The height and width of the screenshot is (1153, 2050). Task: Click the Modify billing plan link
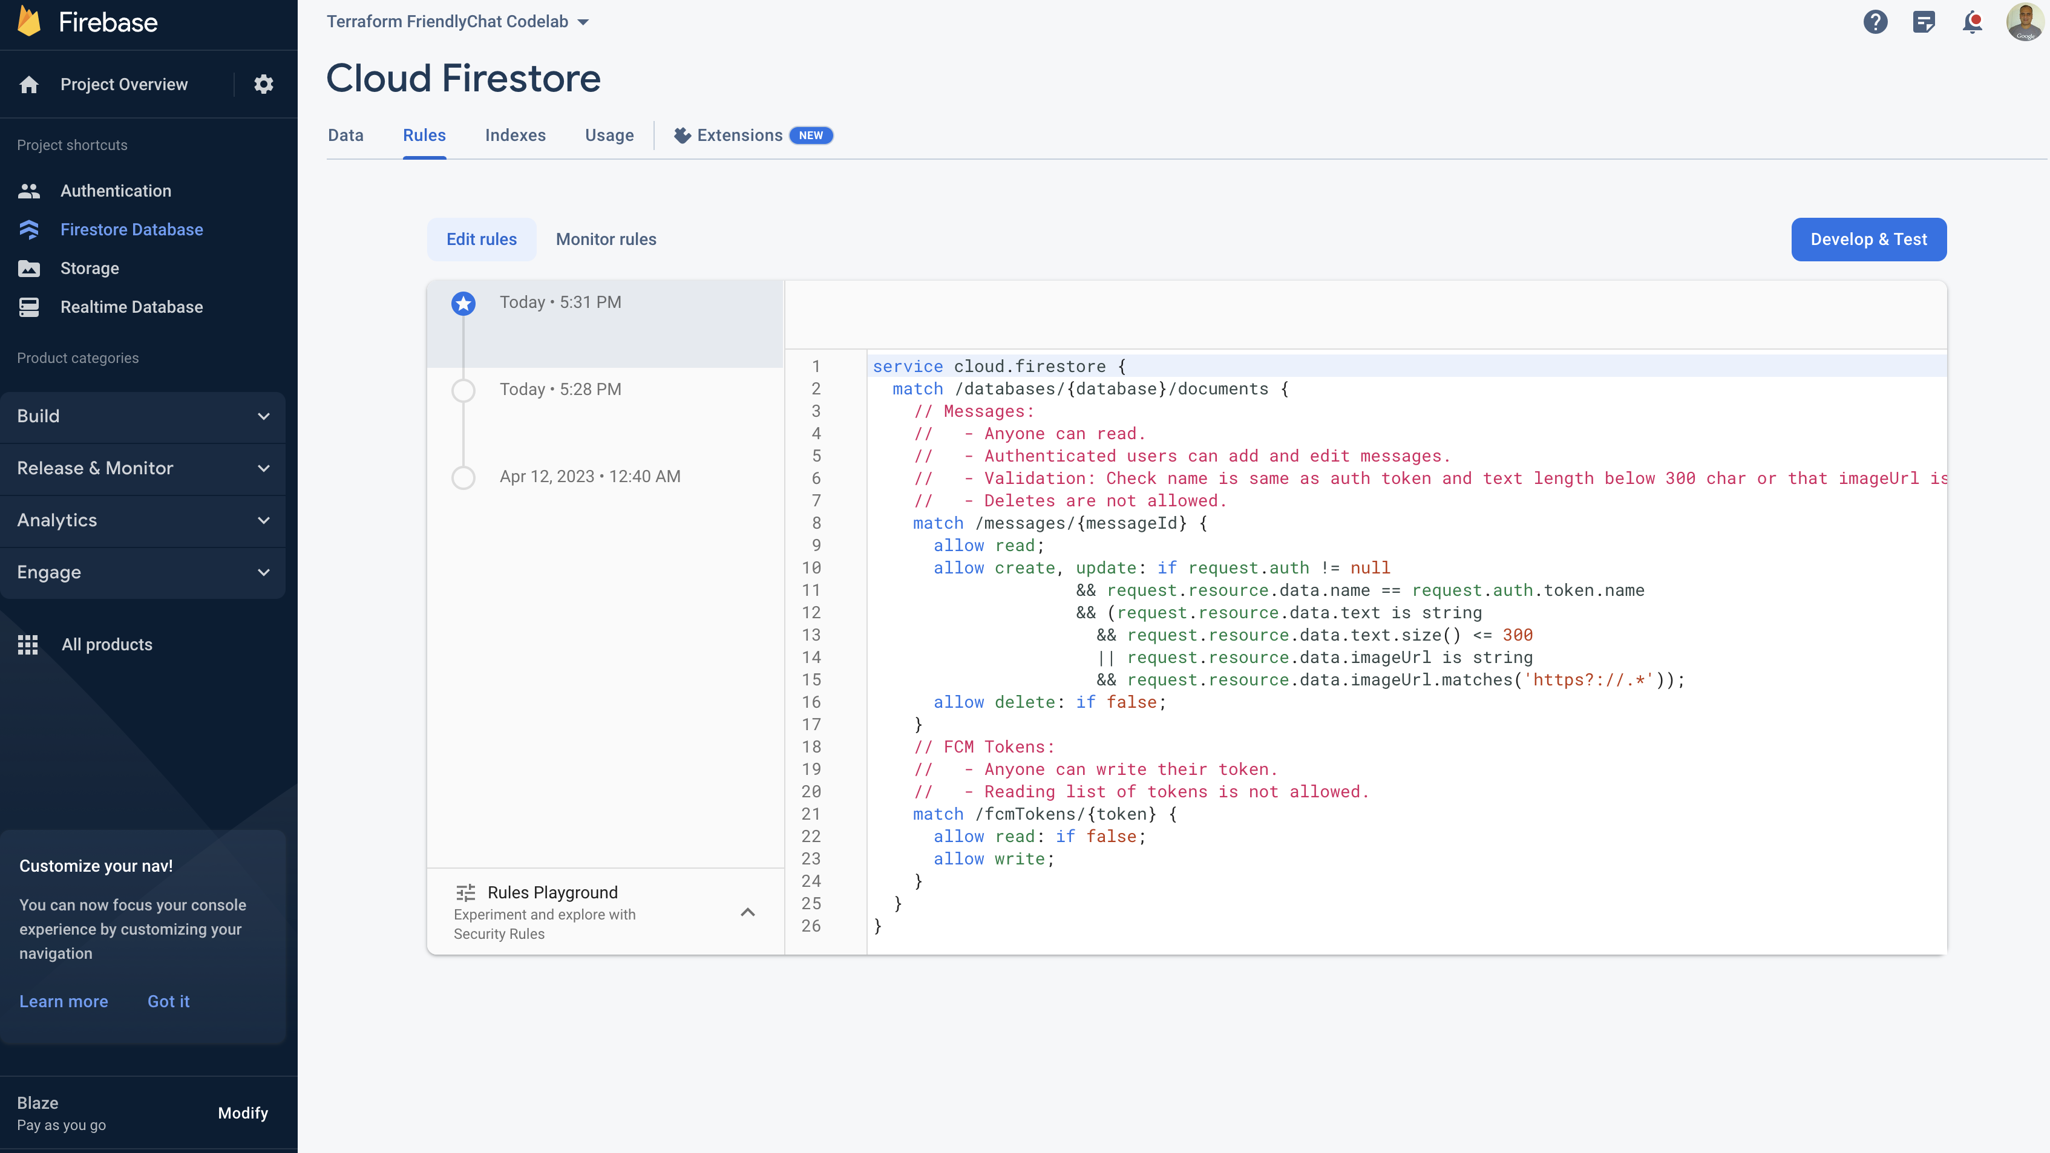(x=242, y=1114)
